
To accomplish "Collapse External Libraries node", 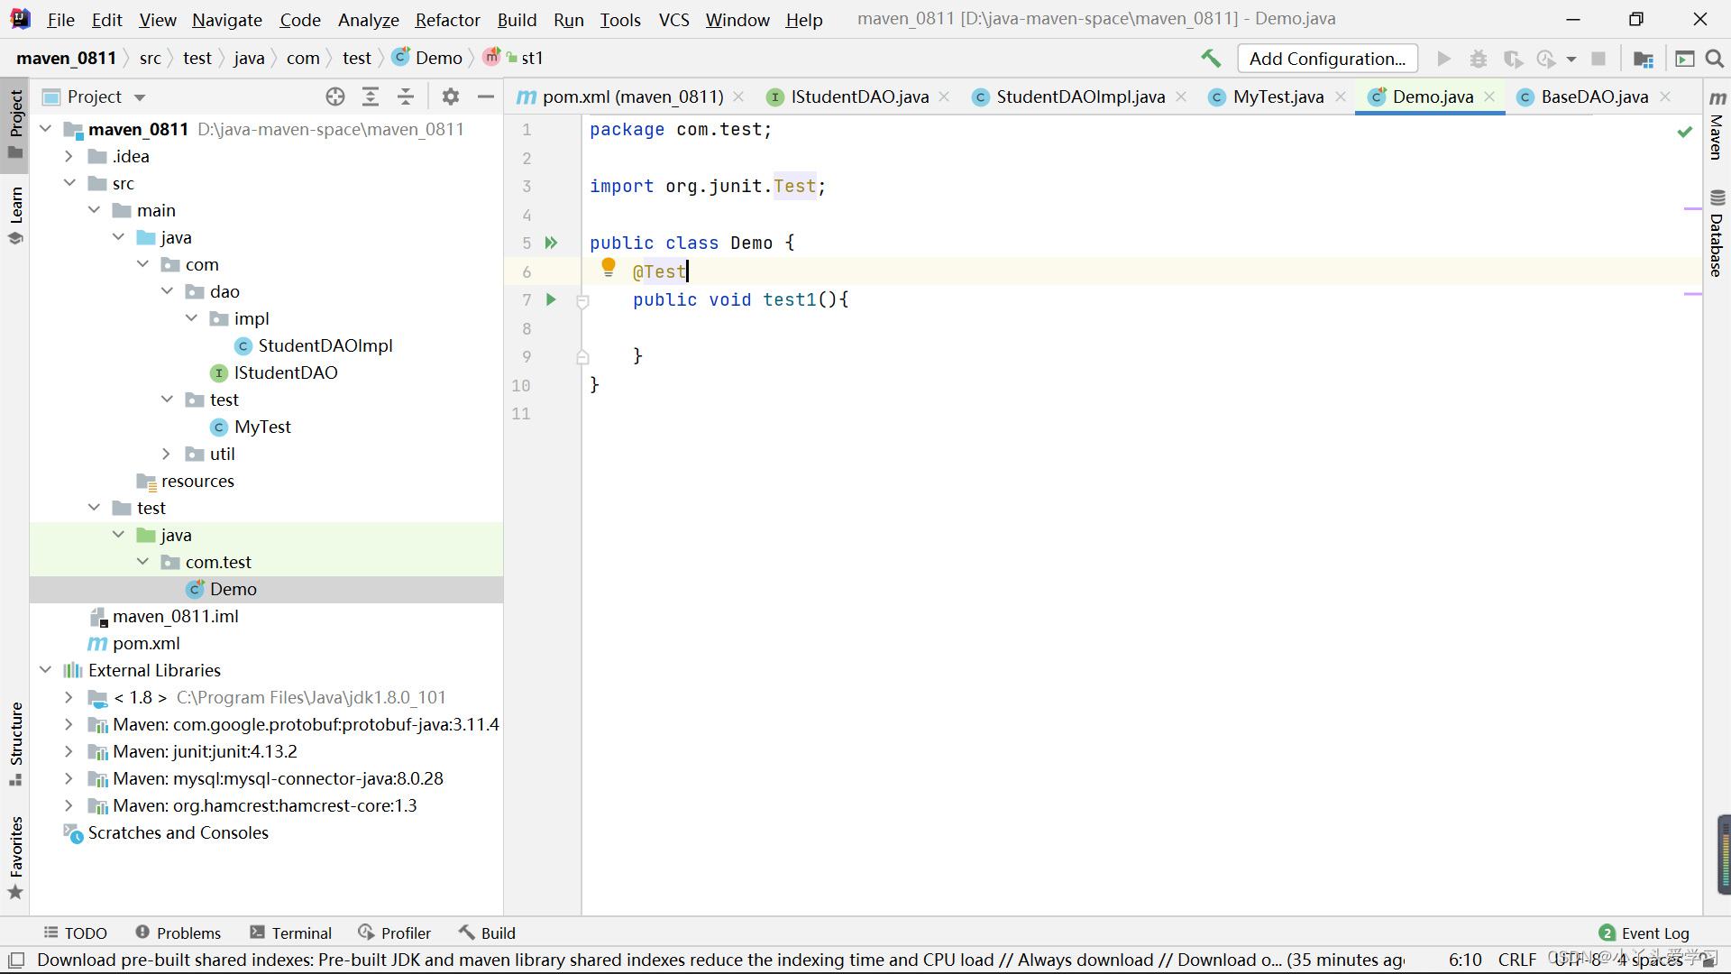I will tap(45, 670).
